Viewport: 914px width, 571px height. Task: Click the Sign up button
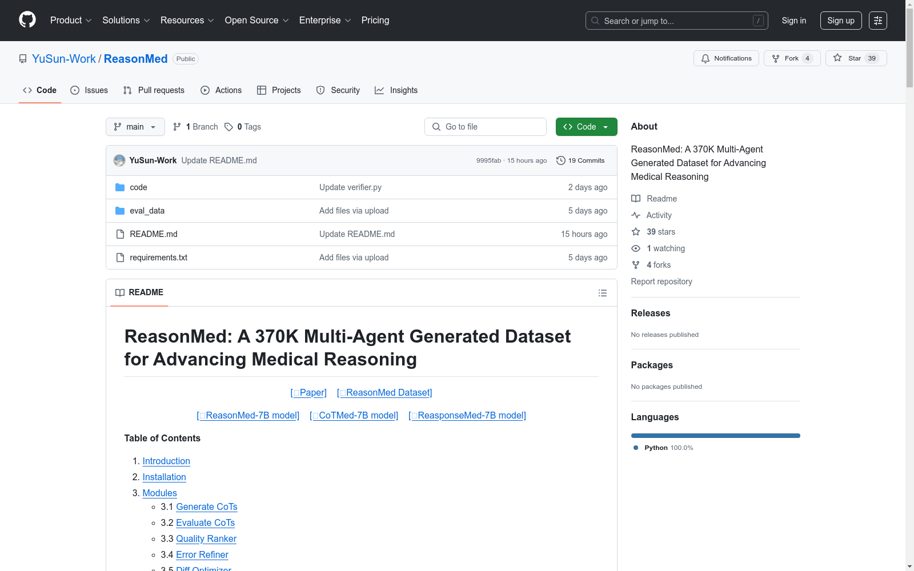(x=841, y=21)
